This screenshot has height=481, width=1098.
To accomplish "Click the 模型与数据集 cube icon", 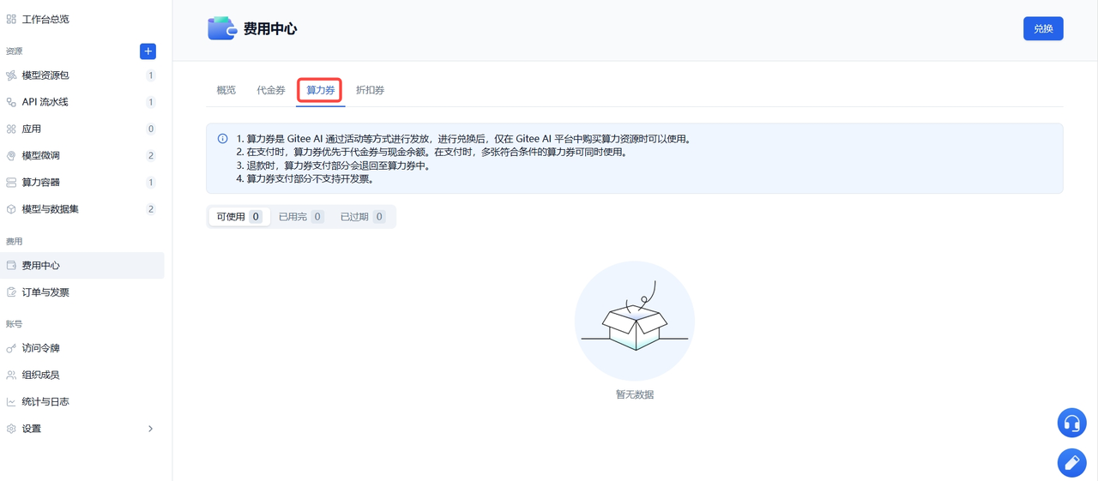I will 11,209.
